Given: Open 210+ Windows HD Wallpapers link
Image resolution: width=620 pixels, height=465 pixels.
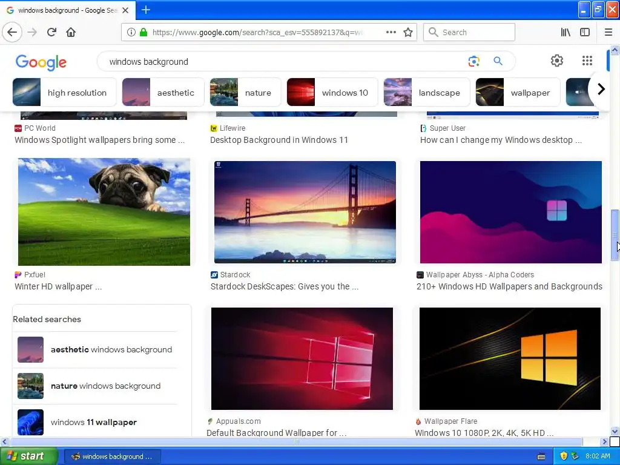Looking at the screenshot, I should pos(509,286).
